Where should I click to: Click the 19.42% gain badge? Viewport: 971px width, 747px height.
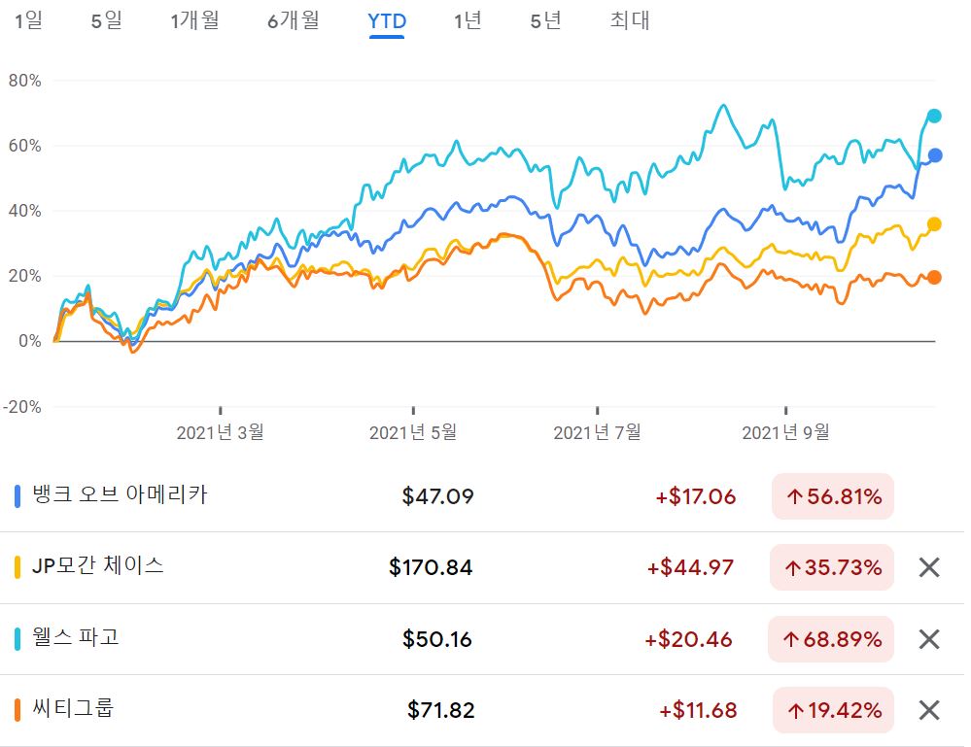[834, 710]
